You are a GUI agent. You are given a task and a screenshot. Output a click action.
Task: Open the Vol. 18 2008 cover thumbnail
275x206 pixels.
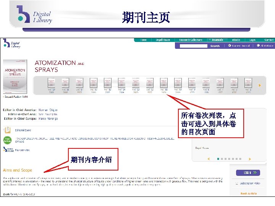[x=65, y=83]
